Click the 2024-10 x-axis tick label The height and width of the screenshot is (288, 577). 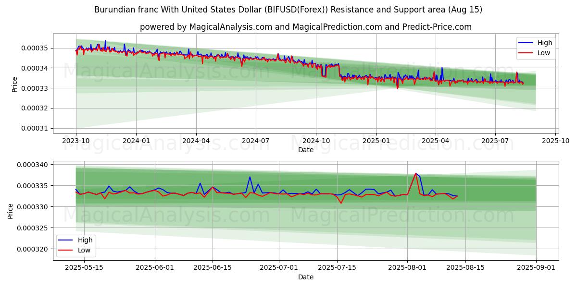(x=316, y=141)
